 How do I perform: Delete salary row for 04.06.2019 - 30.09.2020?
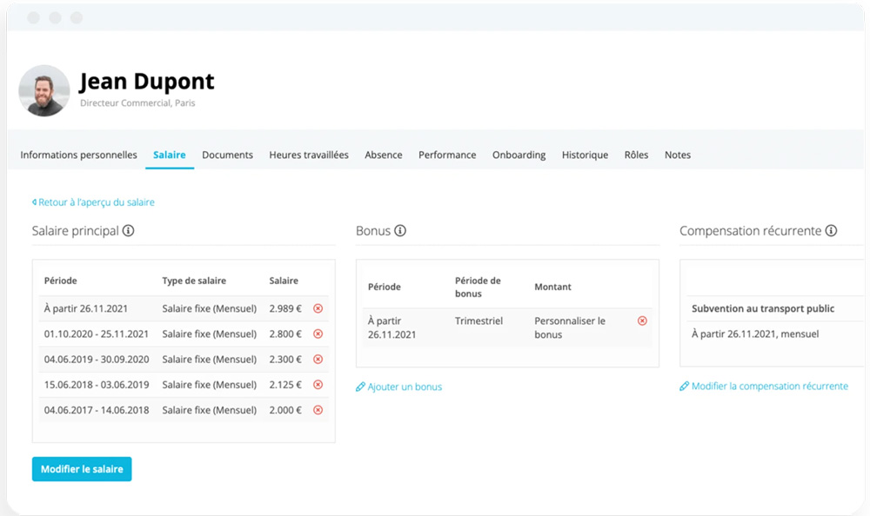click(318, 359)
